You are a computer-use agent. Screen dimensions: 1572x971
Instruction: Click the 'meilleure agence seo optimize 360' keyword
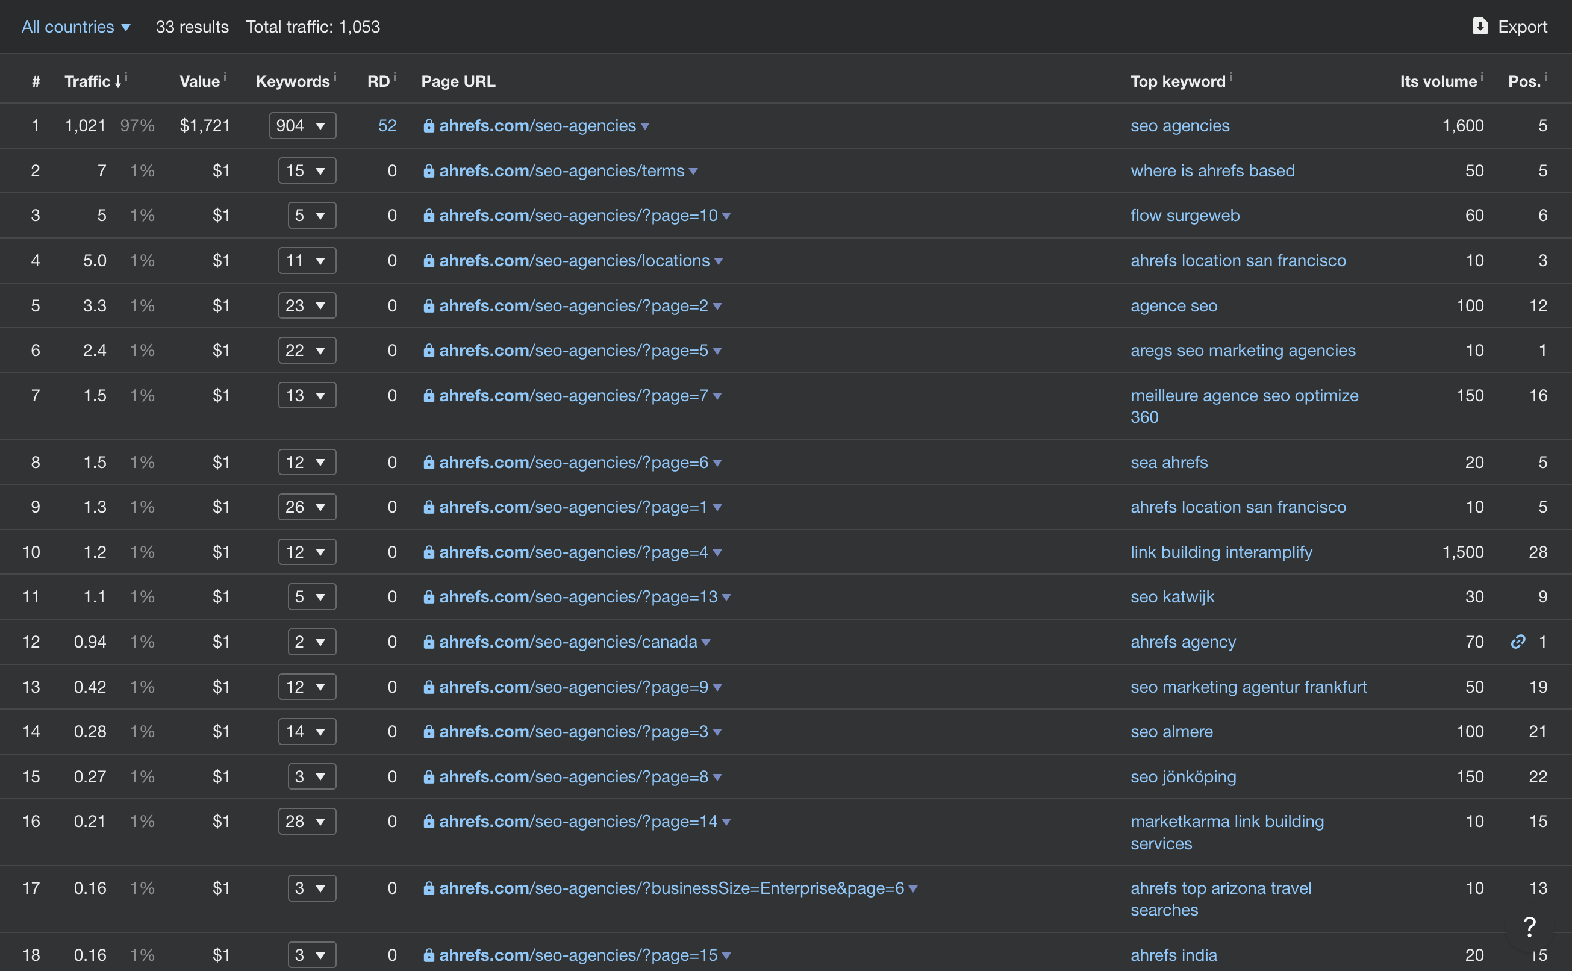pyautogui.click(x=1244, y=406)
